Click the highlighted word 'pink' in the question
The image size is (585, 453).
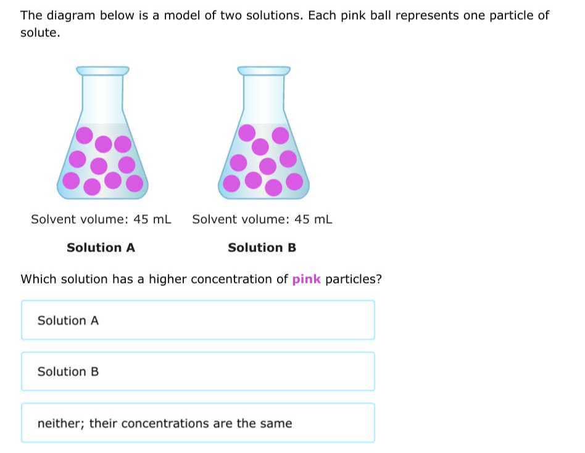[x=306, y=279]
